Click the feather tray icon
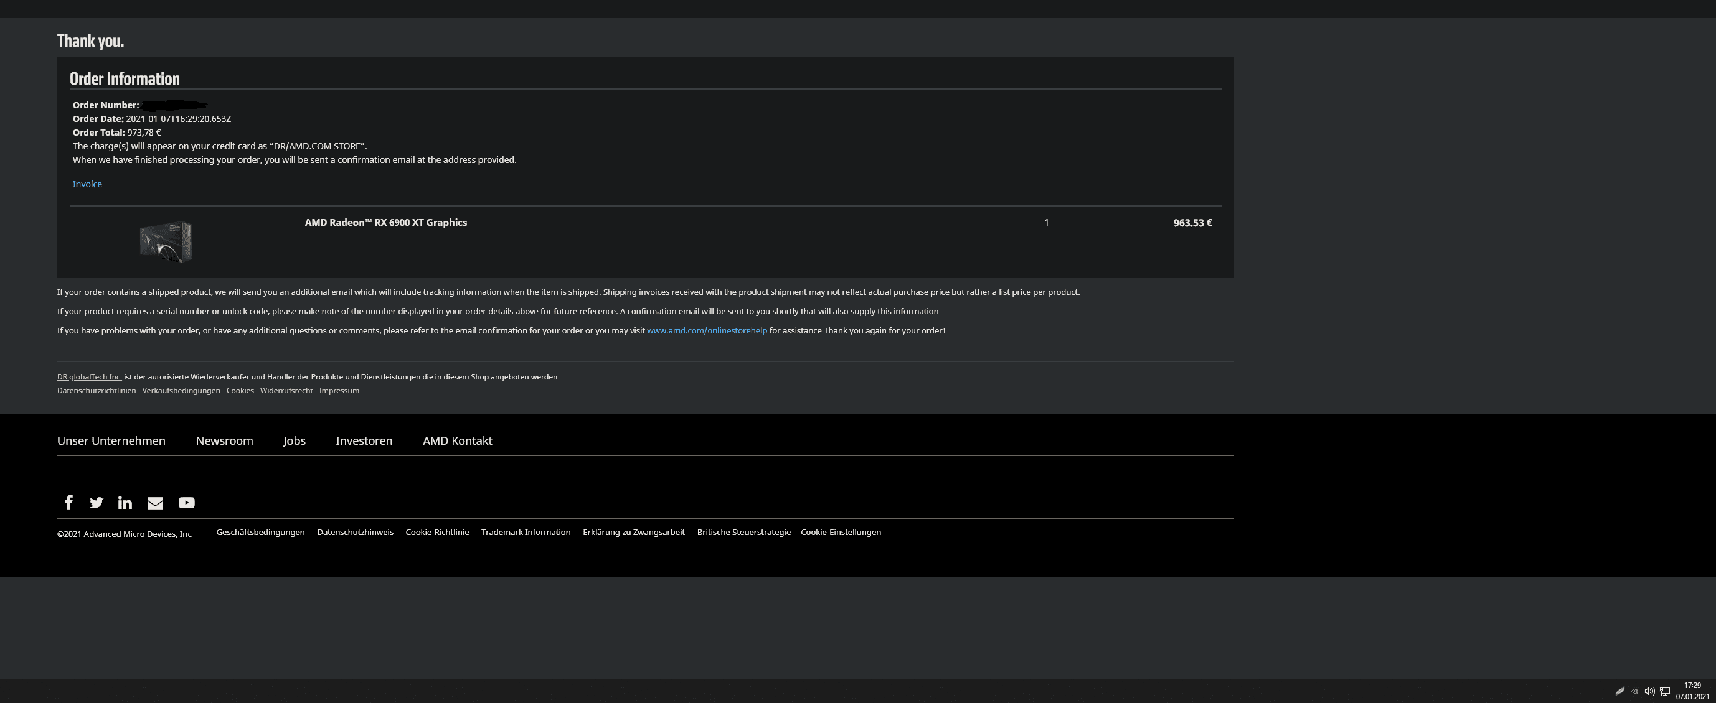 tap(1619, 691)
